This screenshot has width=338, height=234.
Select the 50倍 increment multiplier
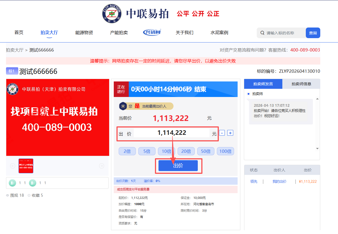pos(206,151)
